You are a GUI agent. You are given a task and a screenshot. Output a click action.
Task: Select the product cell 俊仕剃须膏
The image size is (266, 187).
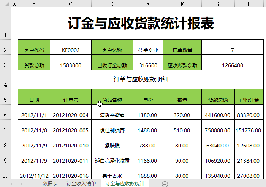[112, 130]
